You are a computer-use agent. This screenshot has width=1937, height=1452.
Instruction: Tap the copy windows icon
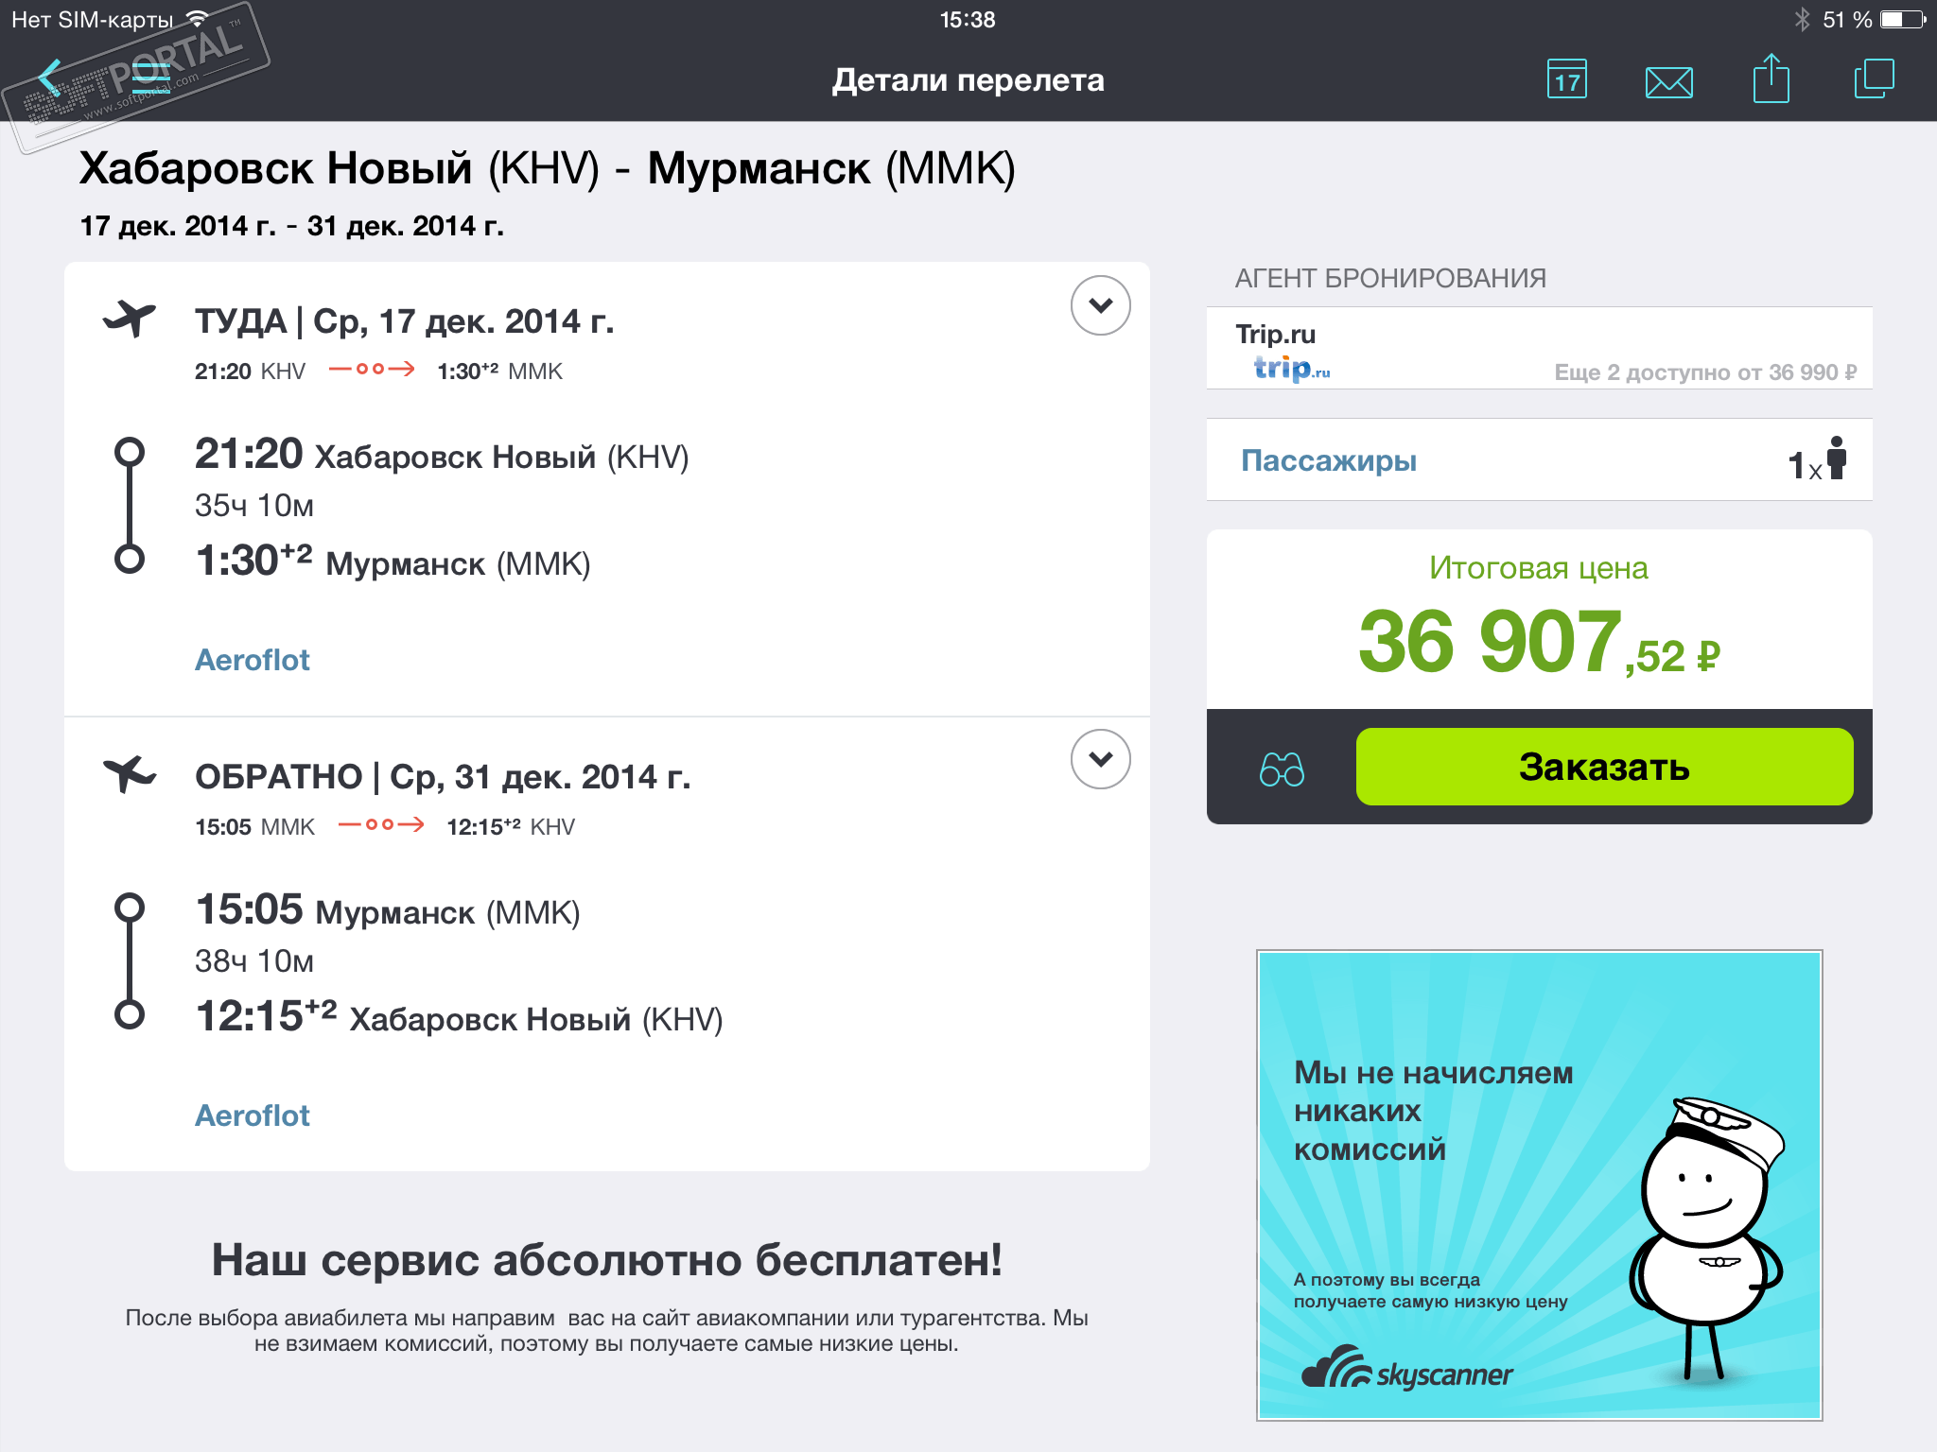[1874, 78]
